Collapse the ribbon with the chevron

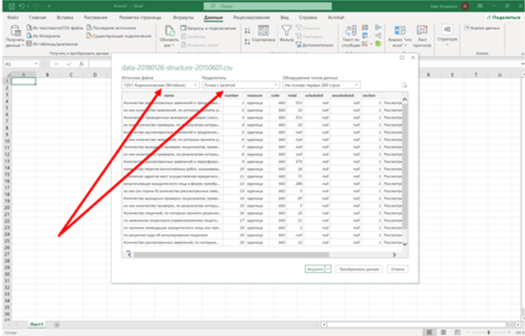coord(522,54)
